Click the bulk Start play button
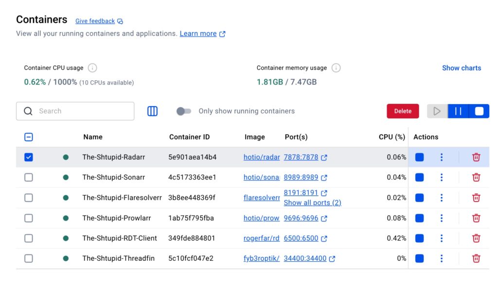This screenshot has width=498, height=283. pyautogui.click(x=437, y=111)
